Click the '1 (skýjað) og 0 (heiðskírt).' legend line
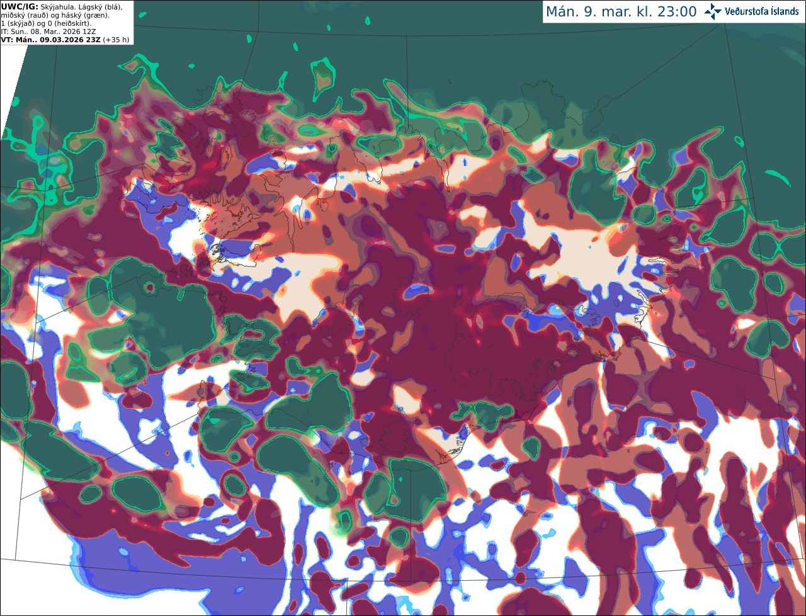 click(x=46, y=23)
